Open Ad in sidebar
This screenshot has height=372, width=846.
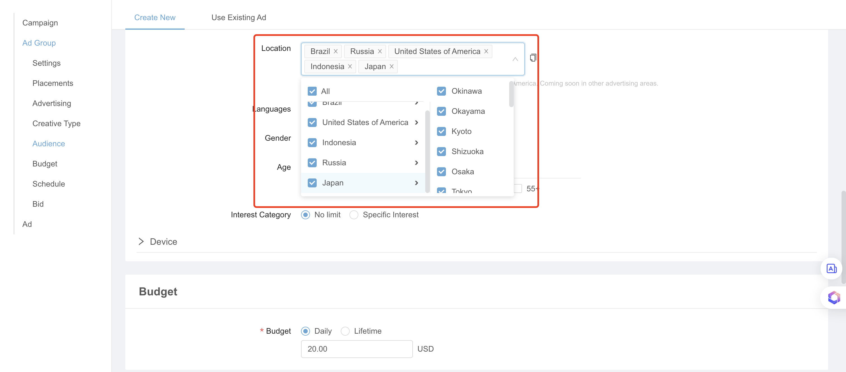[27, 224]
